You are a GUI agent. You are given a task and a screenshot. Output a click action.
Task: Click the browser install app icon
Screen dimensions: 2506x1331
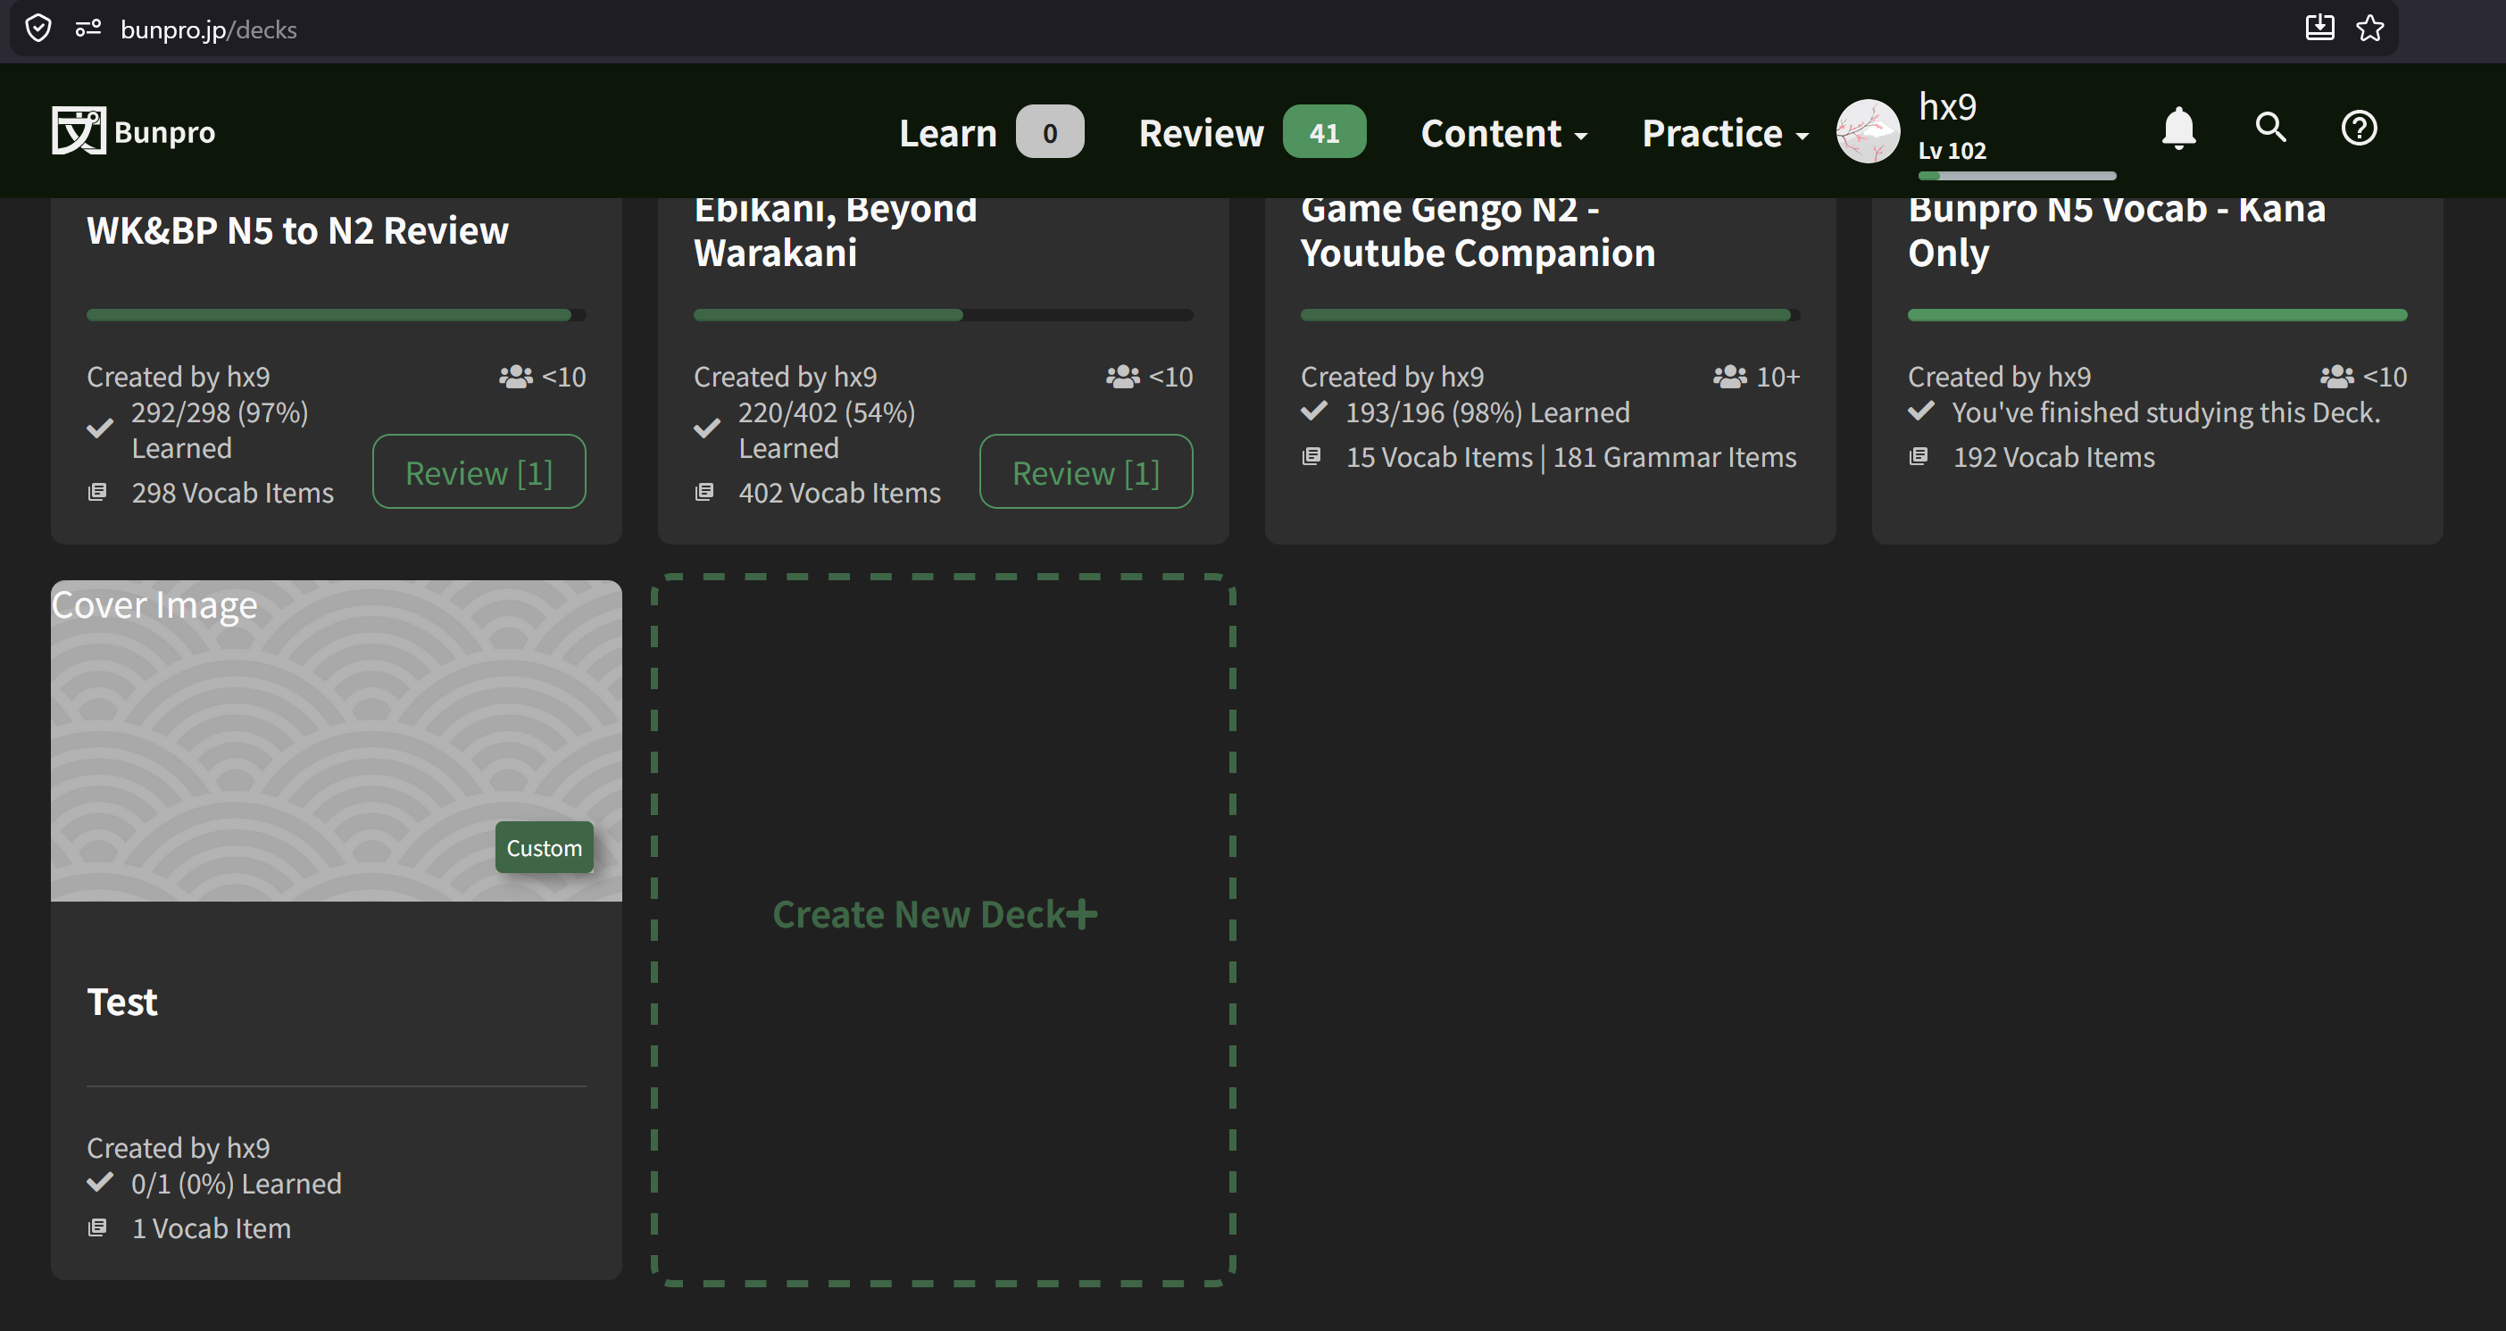2319,29
